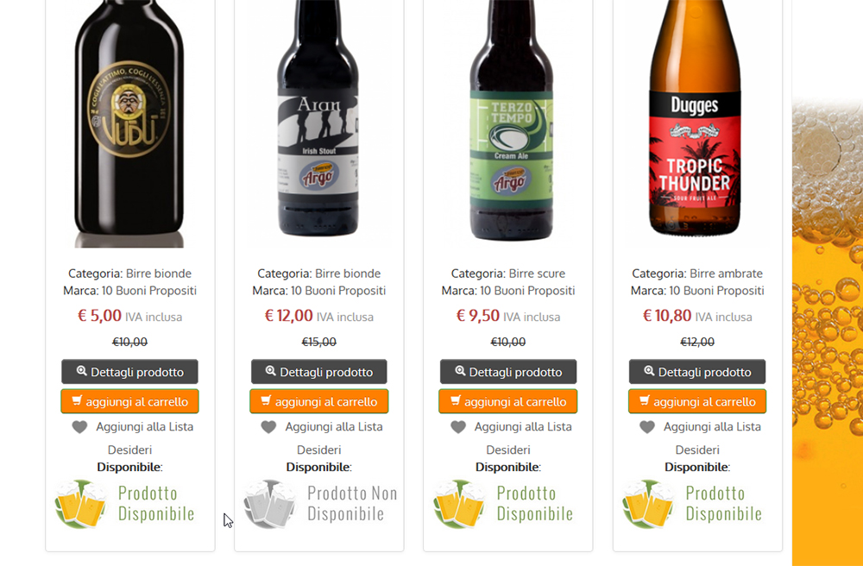Open Dettagli prodotto for the €12,00 beer

pyautogui.click(x=319, y=372)
